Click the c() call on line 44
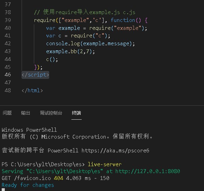204x191 pixels. tap(52, 59)
